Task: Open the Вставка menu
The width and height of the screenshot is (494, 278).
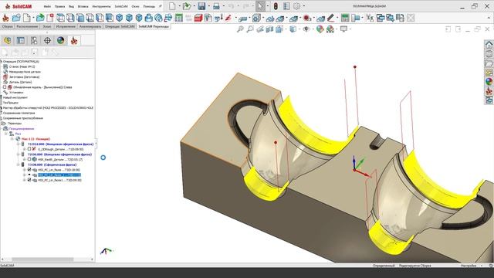Action: click(x=83, y=6)
